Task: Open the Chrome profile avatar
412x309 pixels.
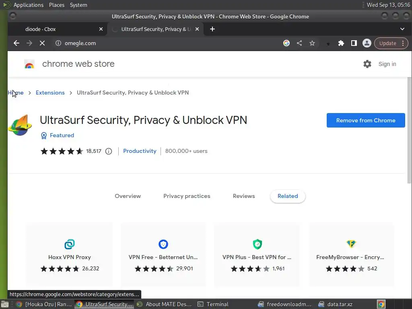Action: 367,43
